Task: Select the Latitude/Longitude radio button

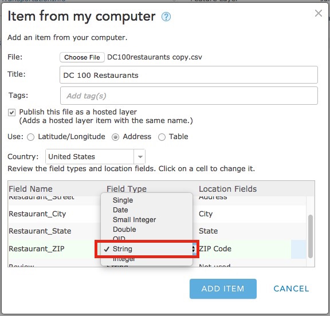Action: point(31,137)
